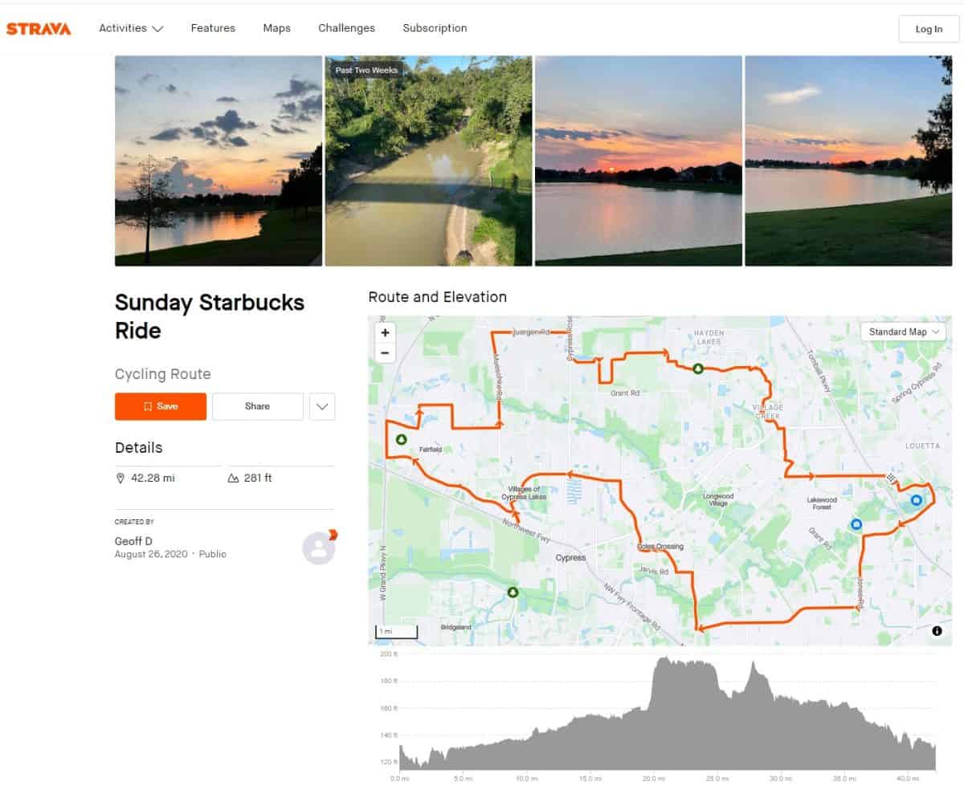This screenshot has width=964, height=794.
Task: Click the green park marker near Fairfield
Action: pos(401,440)
